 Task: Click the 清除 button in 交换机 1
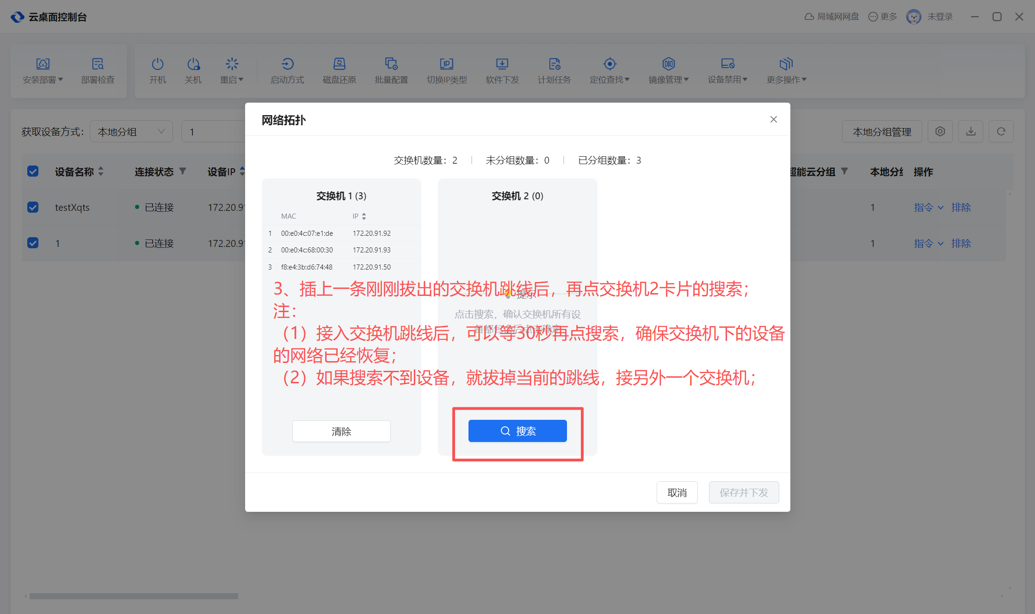[341, 431]
